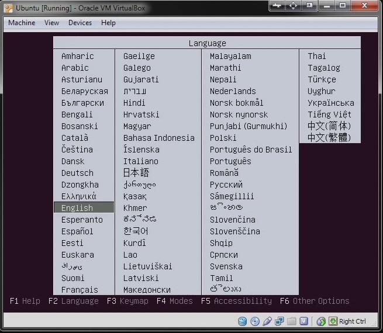Click the VirtualBox title bar app icon
Screen dimensions: 383x333
pyautogui.click(x=8, y=8)
